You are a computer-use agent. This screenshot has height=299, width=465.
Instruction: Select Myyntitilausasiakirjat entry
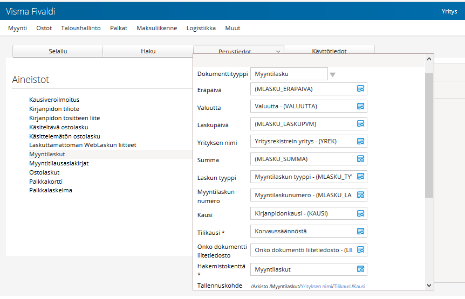(59, 163)
